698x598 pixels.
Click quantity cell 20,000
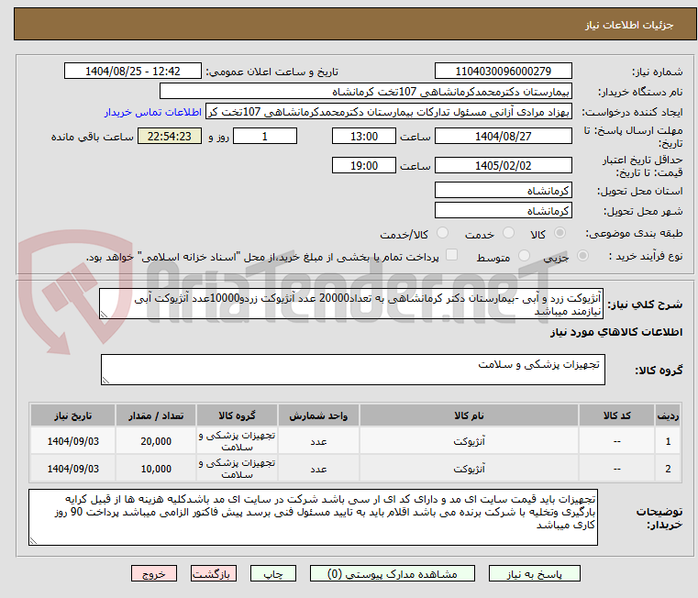[156, 441]
